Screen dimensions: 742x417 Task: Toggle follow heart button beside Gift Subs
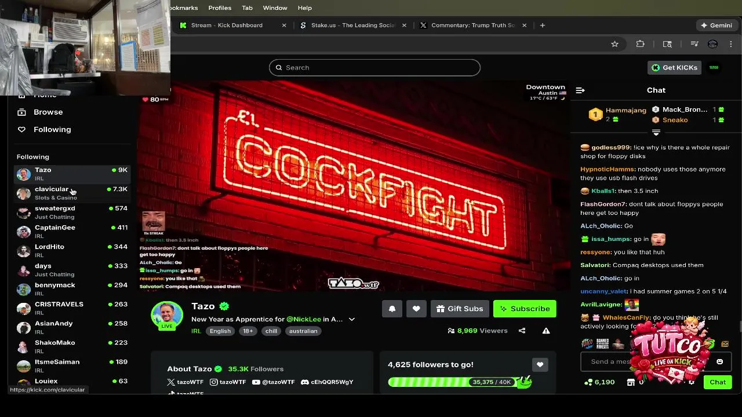416,309
